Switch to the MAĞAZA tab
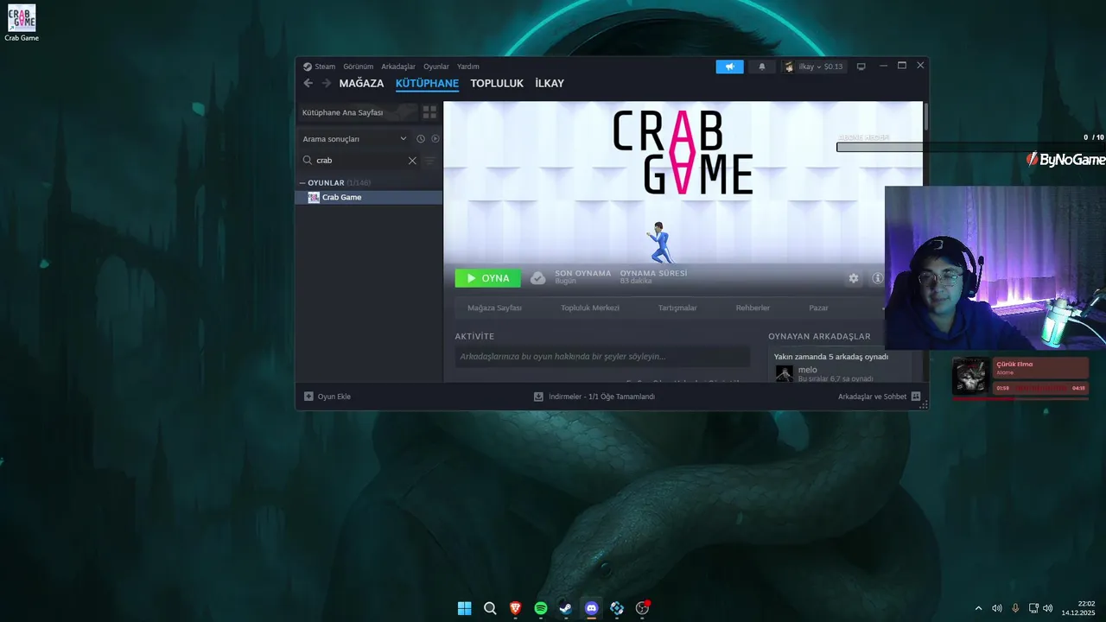Image resolution: width=1106 pixels, height=622 pixels. coord(361,84)
